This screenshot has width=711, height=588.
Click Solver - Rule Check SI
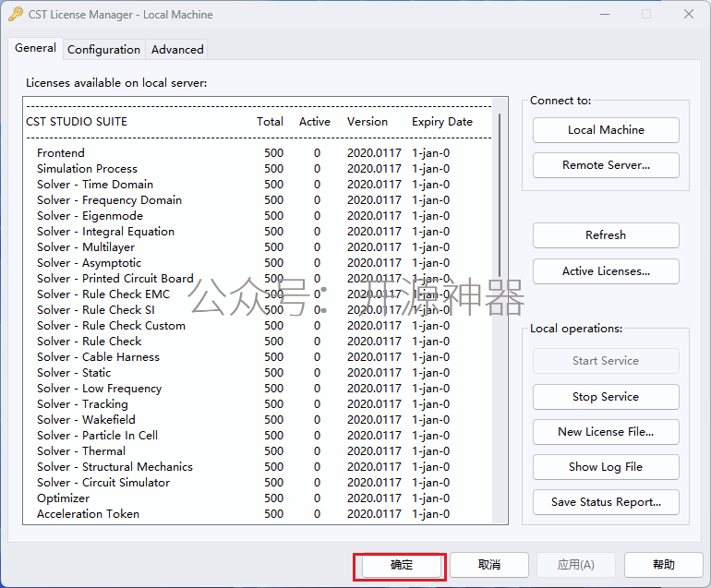click(x=244, y=310)
